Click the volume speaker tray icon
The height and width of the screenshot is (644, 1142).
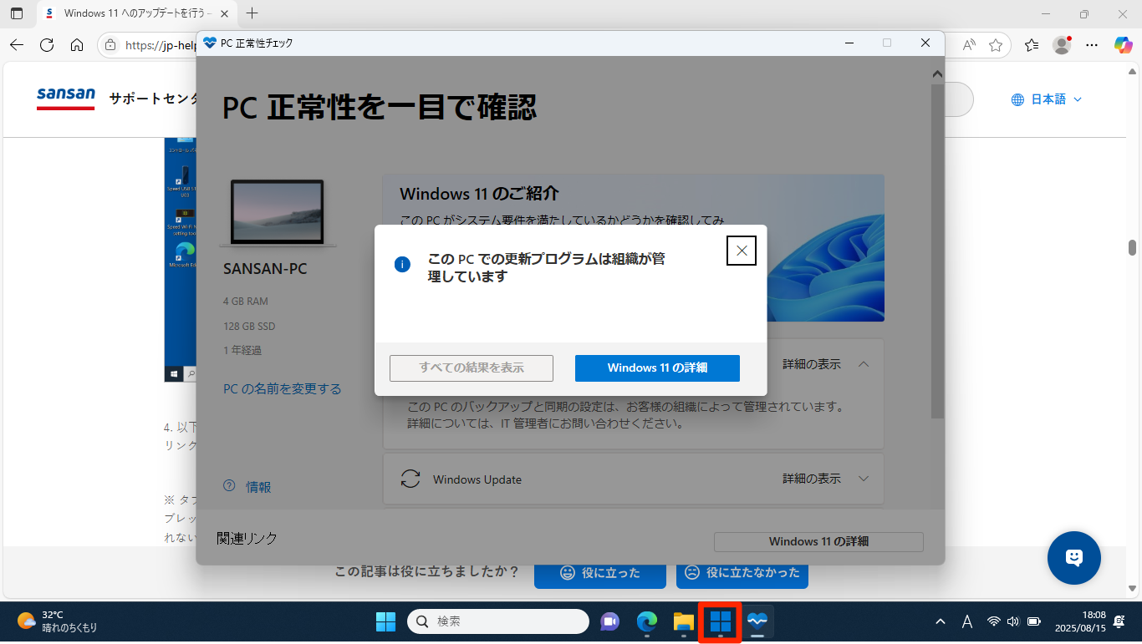1013,621
